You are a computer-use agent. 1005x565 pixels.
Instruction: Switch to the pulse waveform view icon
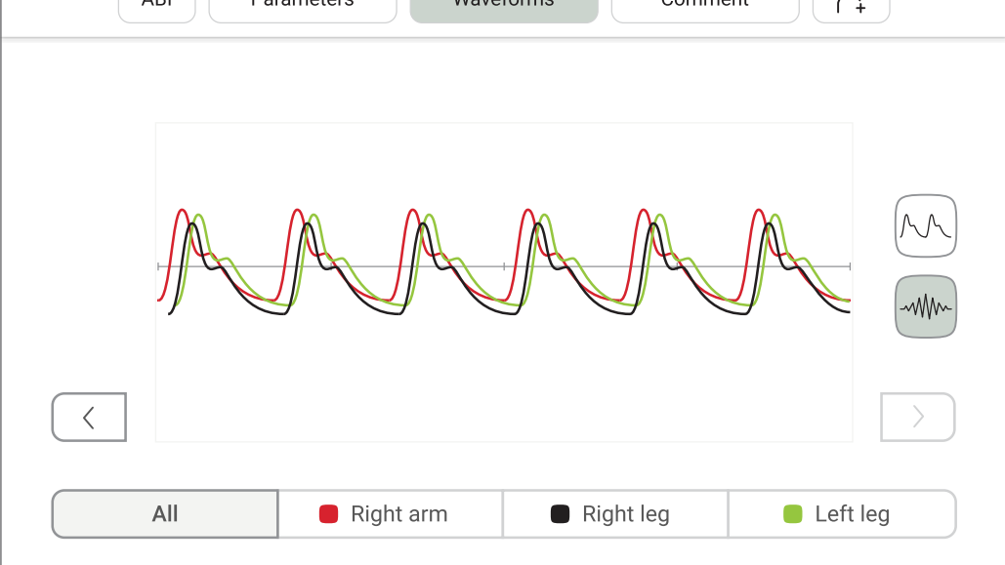coord(924,225)
